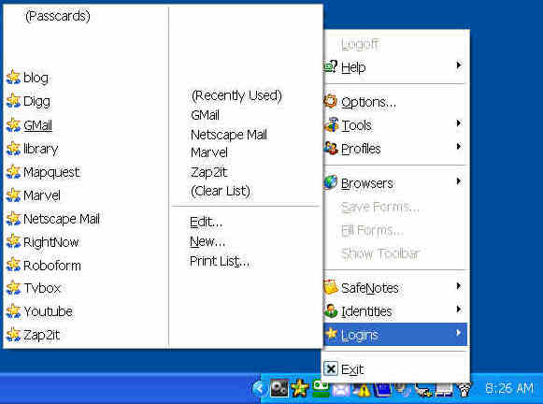543x404 pixels.
Task: Click the GMail passcard star icon
Action: pos(13,125)
